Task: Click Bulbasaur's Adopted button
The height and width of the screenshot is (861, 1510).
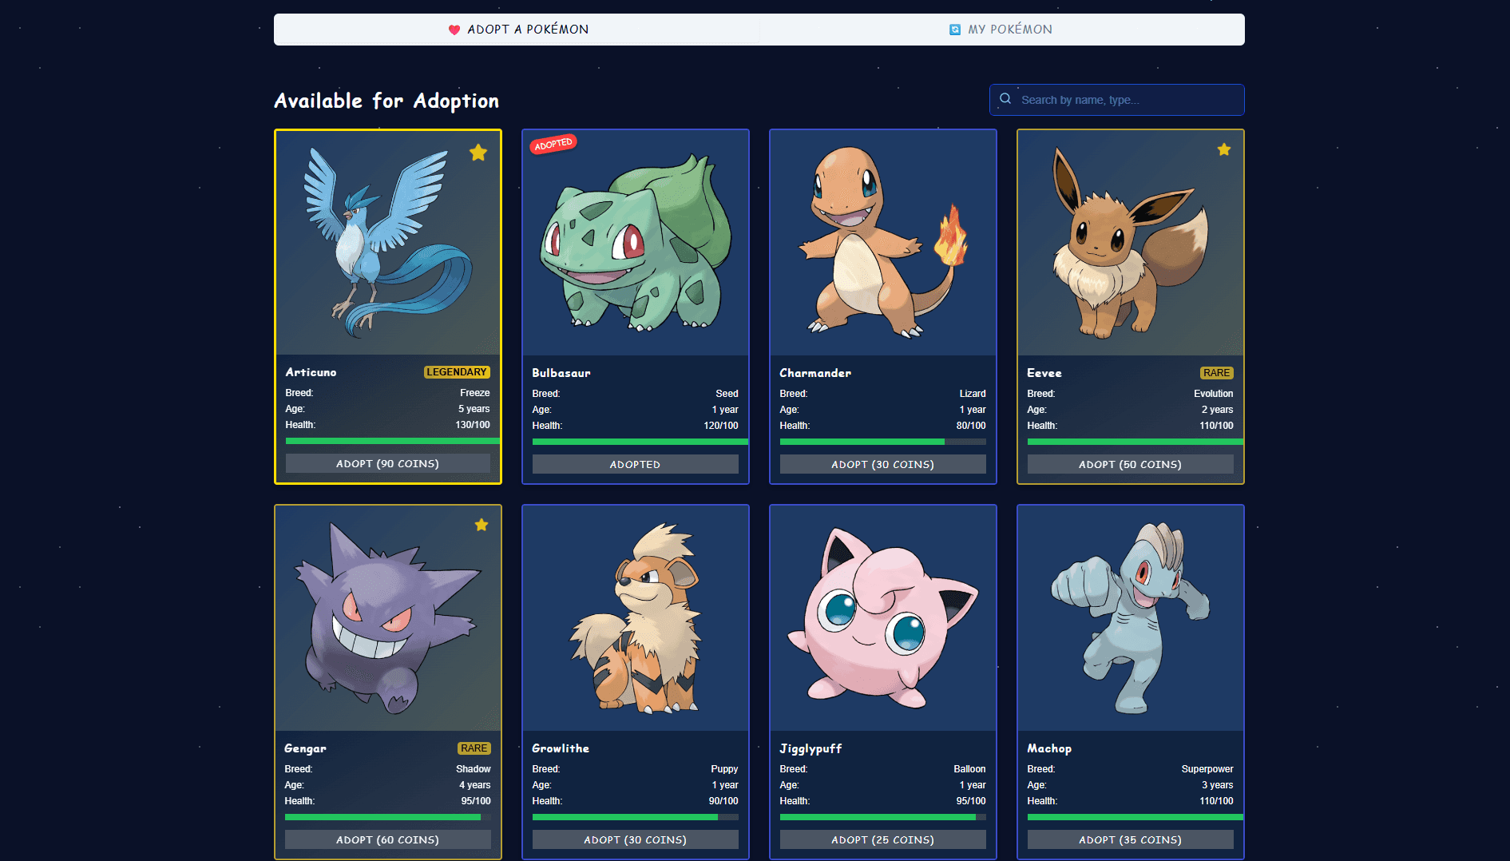Action: click(x=636, y=464)
